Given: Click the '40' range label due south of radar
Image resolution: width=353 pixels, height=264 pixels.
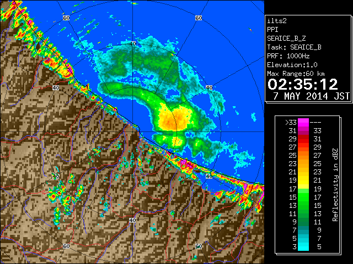Looking at the screenshot, I should click(x=132, y=220).
